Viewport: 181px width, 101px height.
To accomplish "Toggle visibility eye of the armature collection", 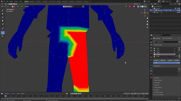I will pos(177,8).
